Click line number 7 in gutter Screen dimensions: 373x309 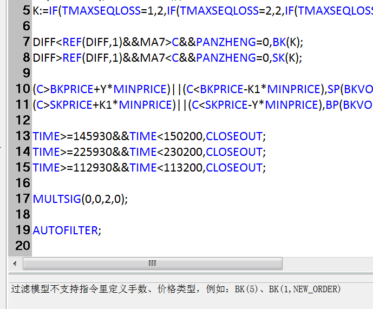(27, 42)
